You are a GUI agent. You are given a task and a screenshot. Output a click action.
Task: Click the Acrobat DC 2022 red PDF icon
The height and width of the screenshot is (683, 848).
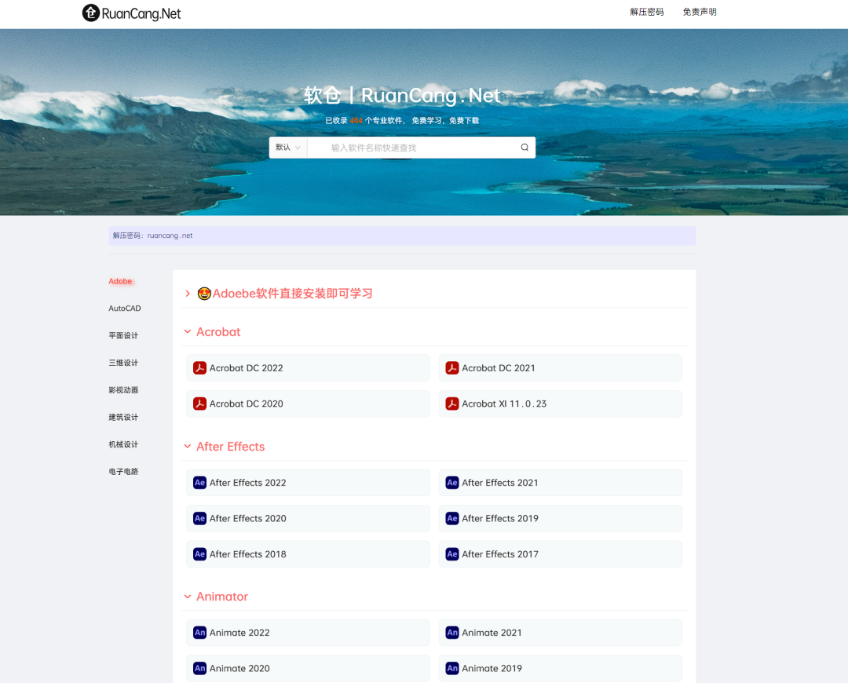(199, 367)
